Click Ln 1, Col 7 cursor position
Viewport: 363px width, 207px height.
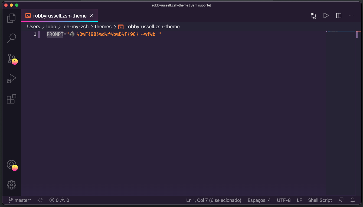pyautogui.click(x=214, y=200)
